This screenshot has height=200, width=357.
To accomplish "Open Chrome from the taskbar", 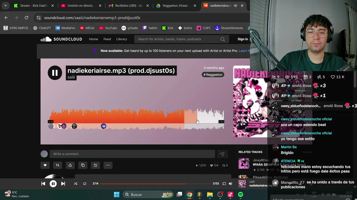I will [189, 194].
